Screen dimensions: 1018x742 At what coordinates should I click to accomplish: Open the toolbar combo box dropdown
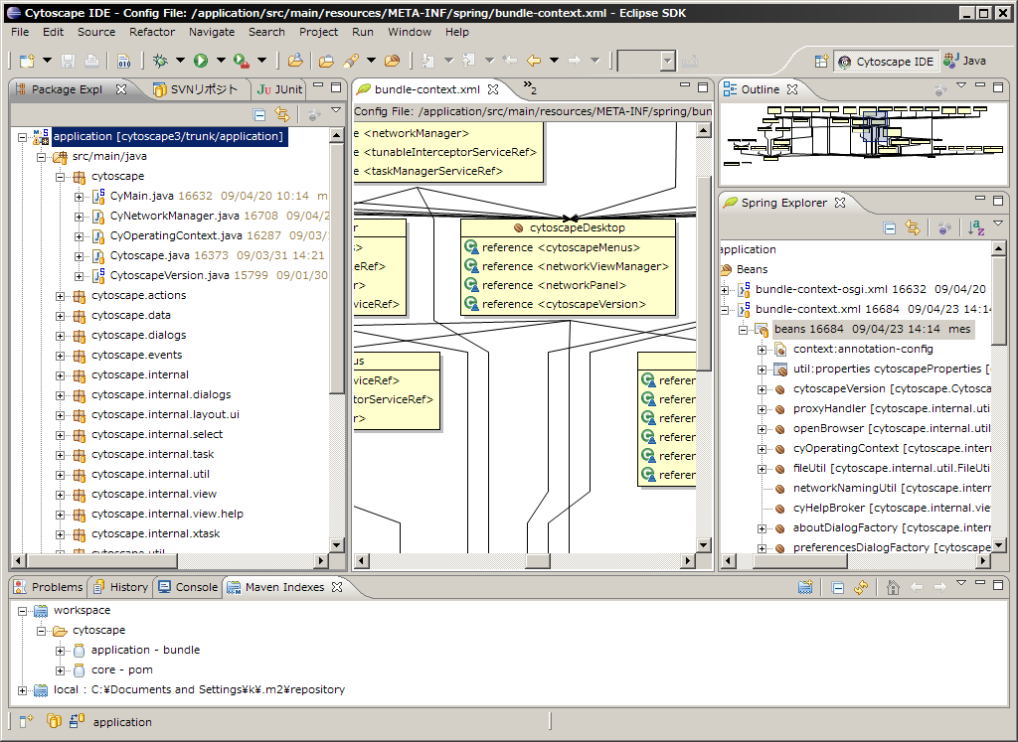(x=668, y=61)
